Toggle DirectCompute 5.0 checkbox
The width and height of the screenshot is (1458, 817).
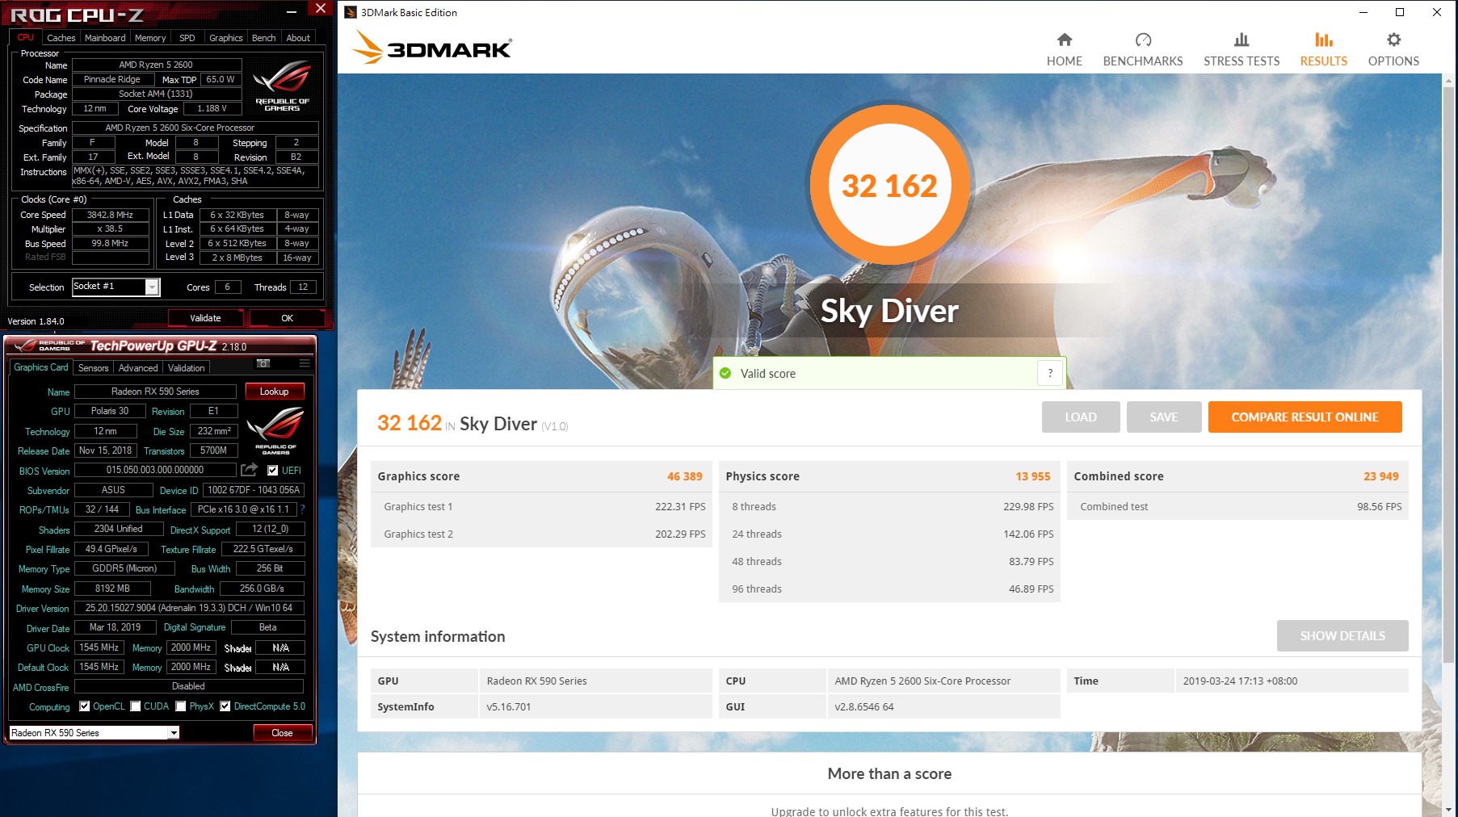pos(225,706)
